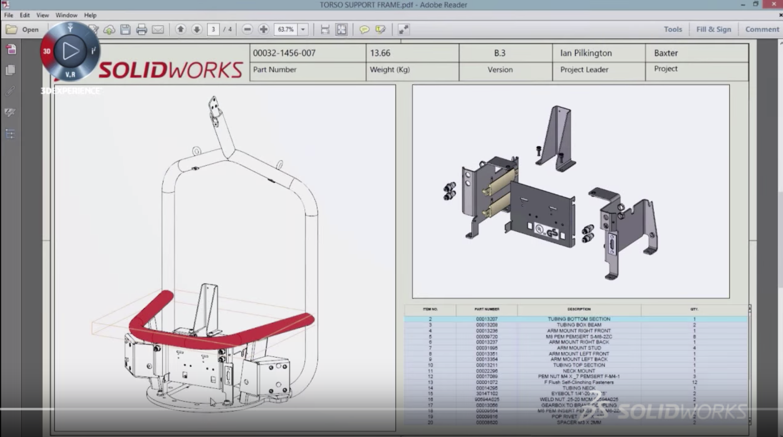
Task: Toggle fit to window width scrolling mode
Action: coord(325,30)
